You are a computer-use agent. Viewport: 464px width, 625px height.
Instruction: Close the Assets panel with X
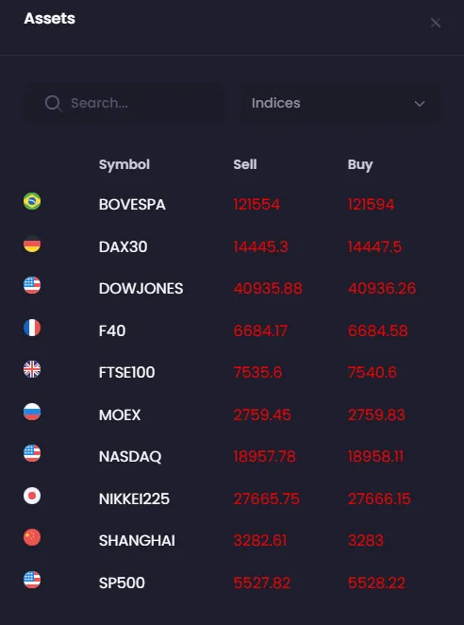(x=436, y=23)
